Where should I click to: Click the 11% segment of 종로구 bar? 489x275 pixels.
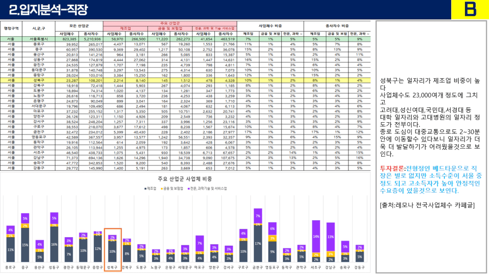[x=10, y=250]
